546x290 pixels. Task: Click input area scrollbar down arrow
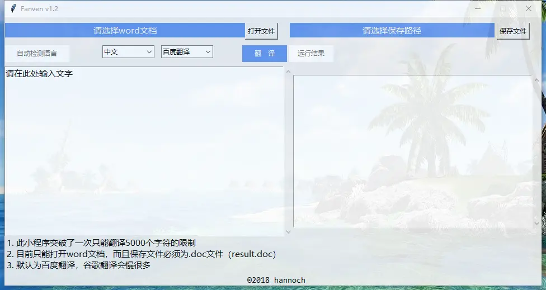pyautogui.click(x=288, y=231)
